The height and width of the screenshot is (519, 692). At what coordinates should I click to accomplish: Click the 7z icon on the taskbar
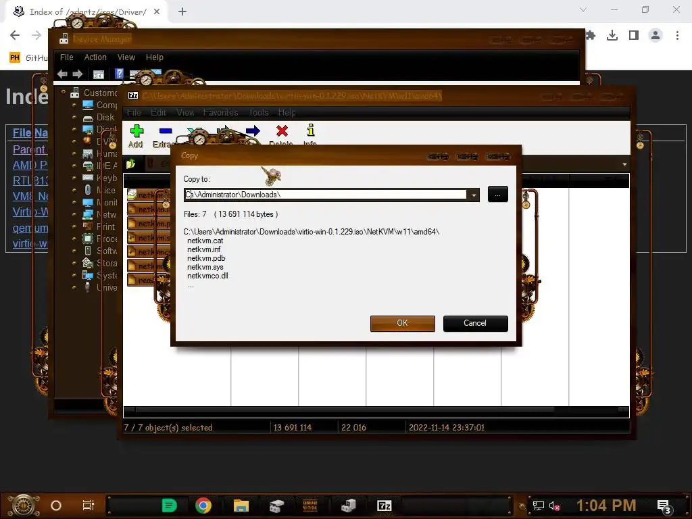pos(385,505)
